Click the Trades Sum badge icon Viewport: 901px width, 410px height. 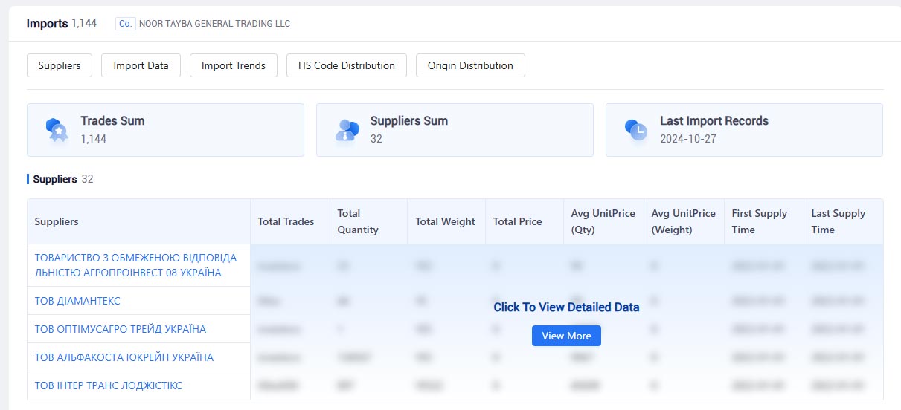(x=57, y=130)
